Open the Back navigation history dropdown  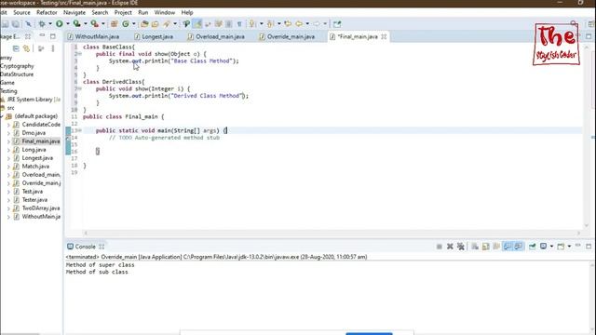coord(307,23)
